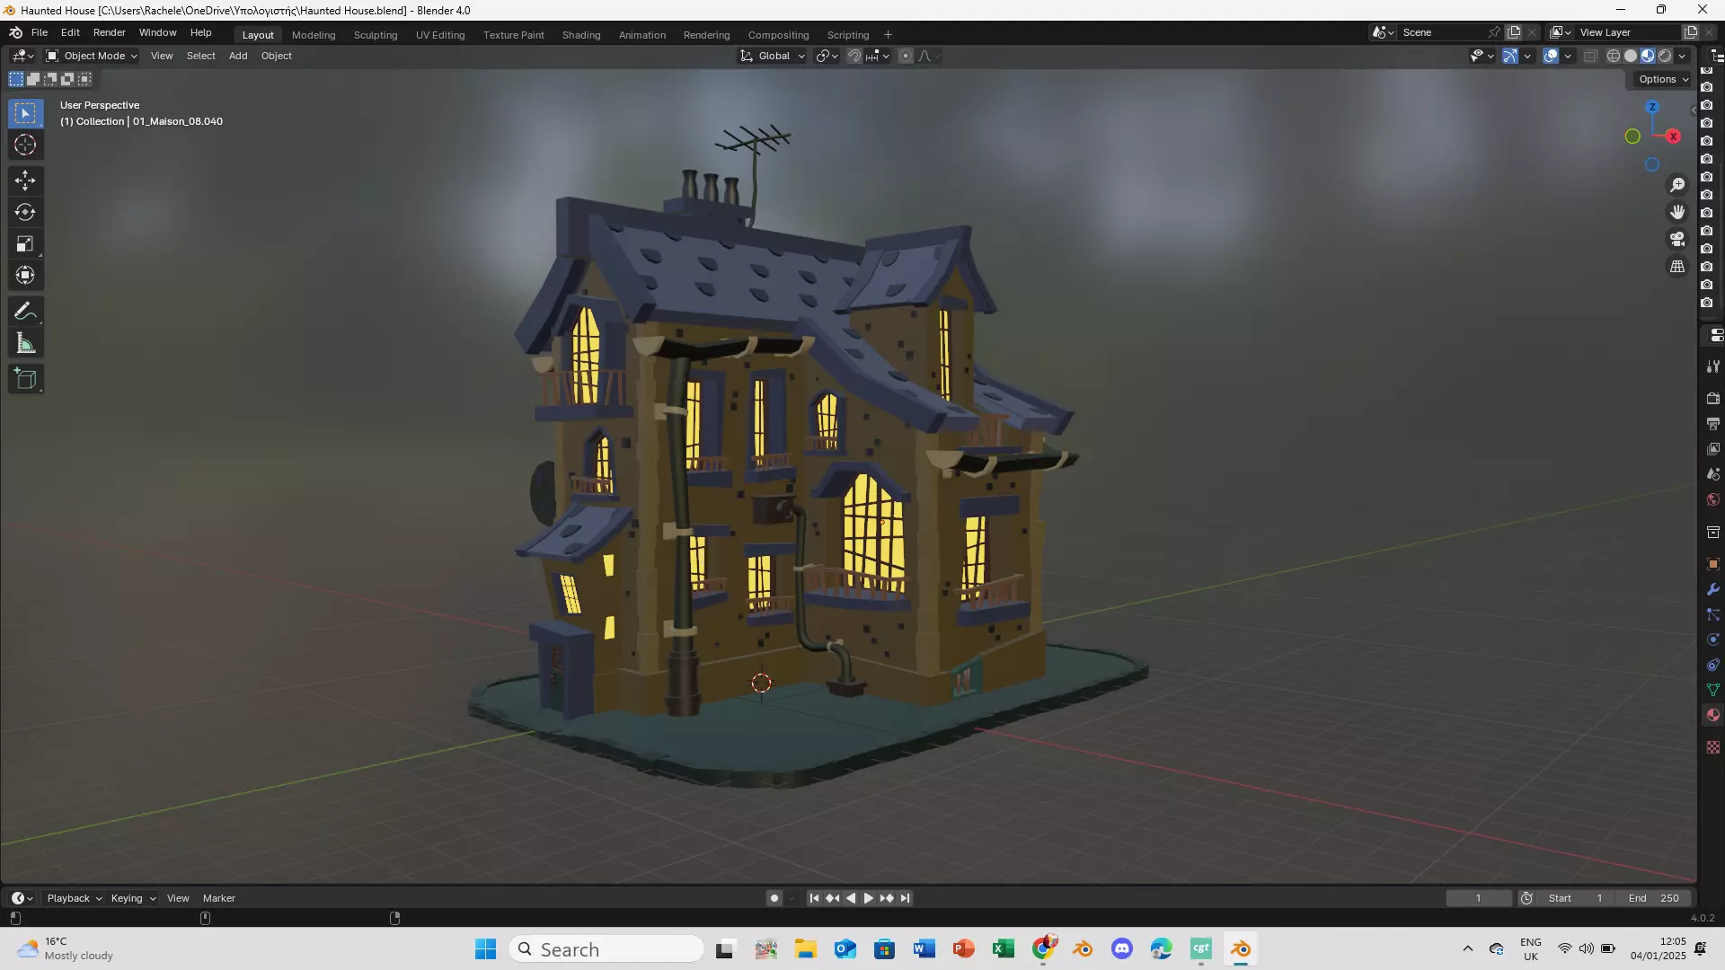Open the Object Data green triangle tab
Image resolution: width=1725 pixels, height=970 pixels.
(1713, 690)
